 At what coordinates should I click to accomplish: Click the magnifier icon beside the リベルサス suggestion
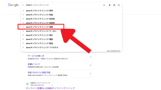tap(23, 47)
